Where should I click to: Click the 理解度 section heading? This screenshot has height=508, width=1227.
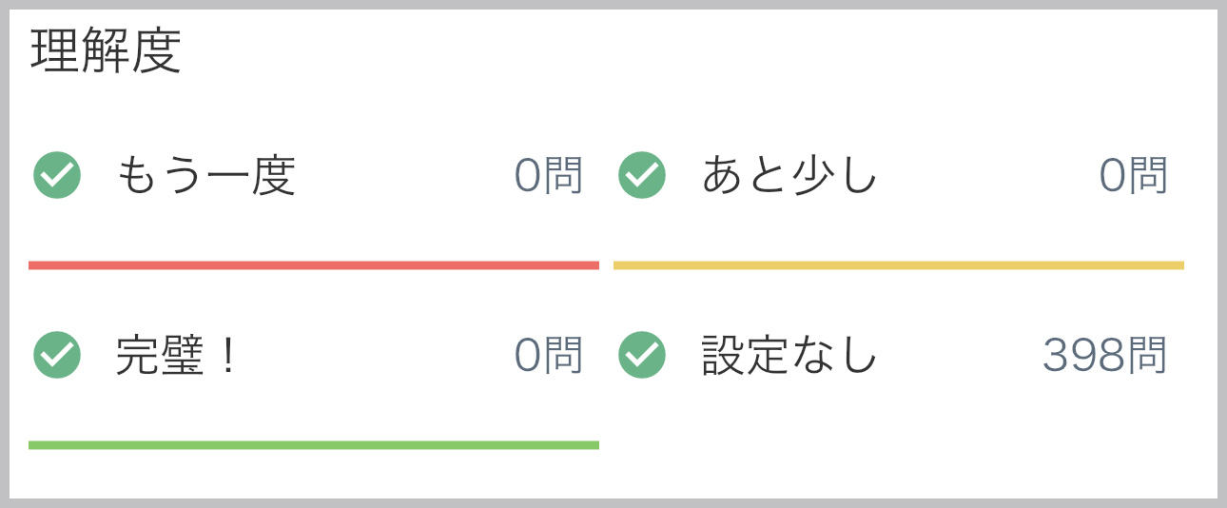(106, 52)
